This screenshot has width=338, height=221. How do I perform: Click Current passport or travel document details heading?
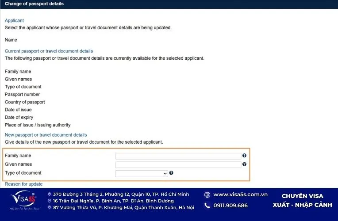tap(49, 51)
